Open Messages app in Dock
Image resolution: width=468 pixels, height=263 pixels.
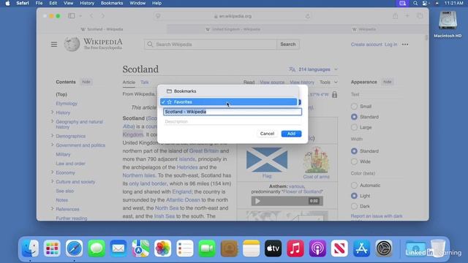(97, 248)
